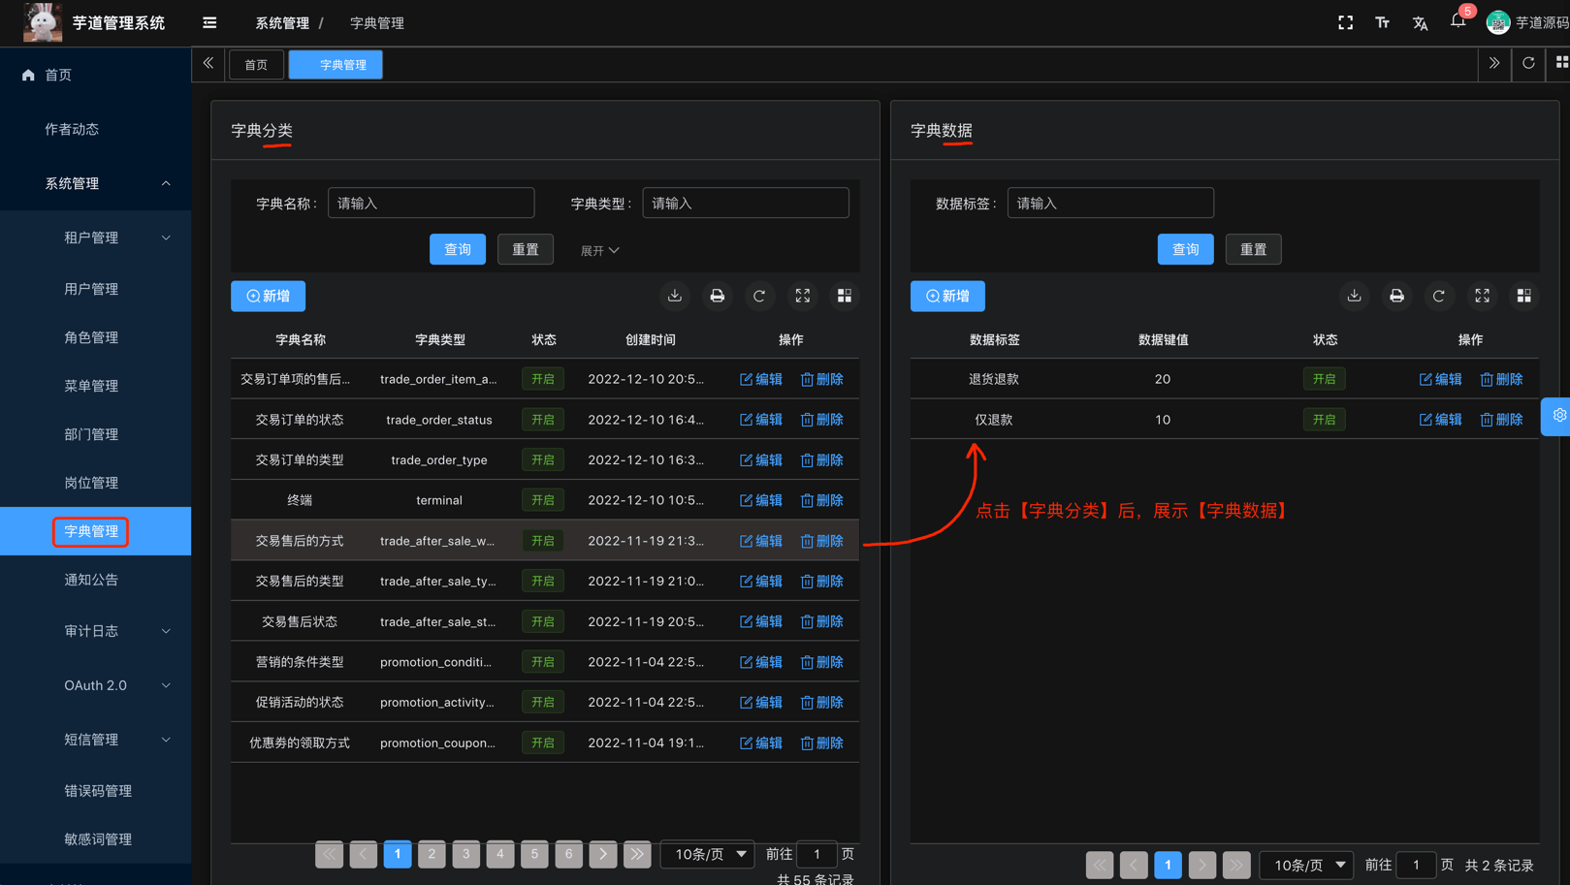Print the dictionary data table

click(1396, 296)
